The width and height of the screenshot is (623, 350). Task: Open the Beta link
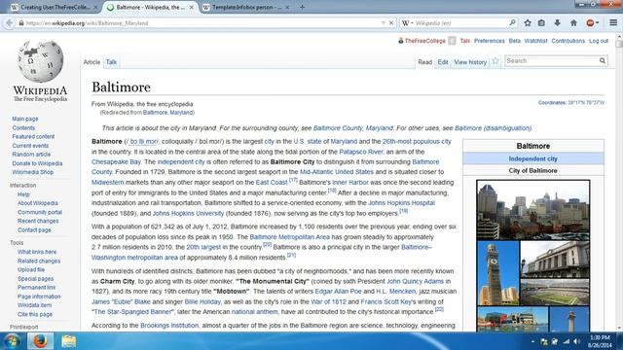[x=515, y=41]
